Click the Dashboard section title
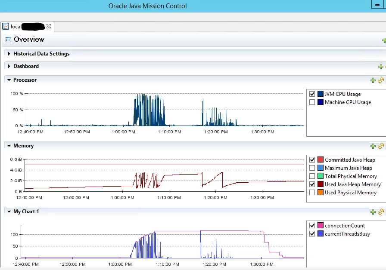386x270 pixels. point(26,66)
